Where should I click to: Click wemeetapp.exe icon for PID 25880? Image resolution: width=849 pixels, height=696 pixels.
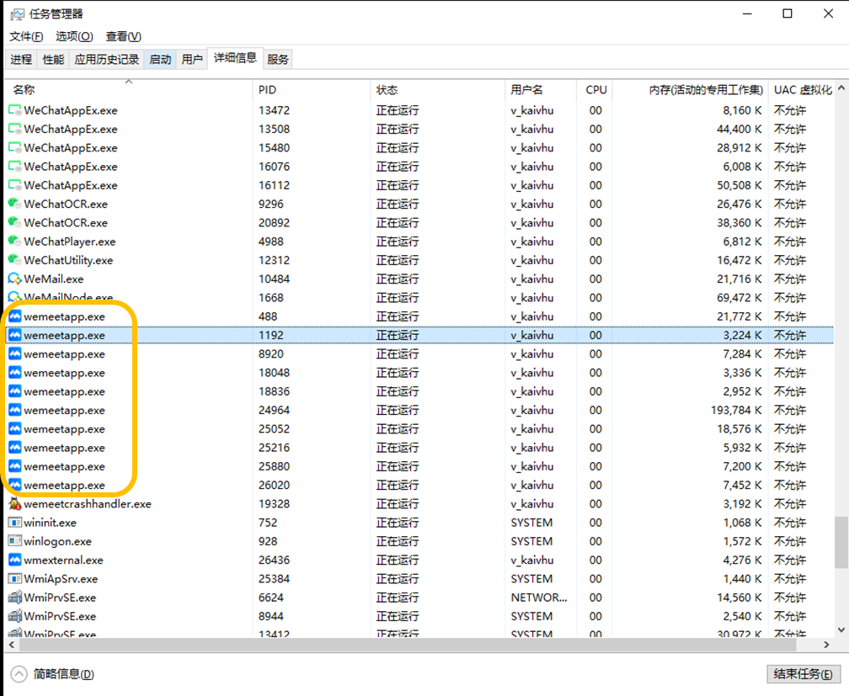[x=15, y=466]
